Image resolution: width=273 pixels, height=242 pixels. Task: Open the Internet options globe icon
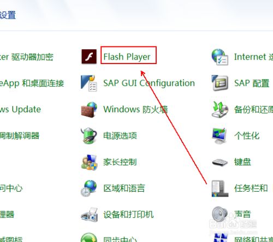click(220, 57)
